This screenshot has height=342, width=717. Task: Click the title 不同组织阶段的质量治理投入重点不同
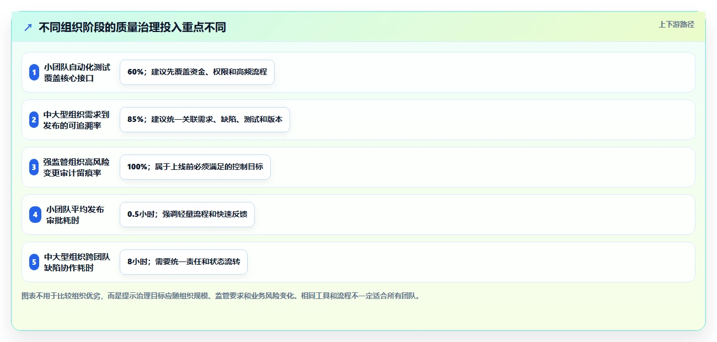click(132, 27)
